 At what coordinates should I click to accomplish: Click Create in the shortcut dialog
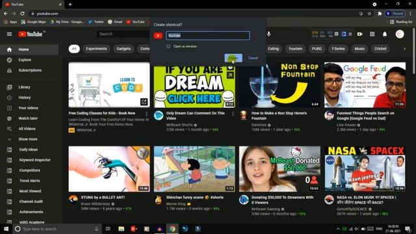[233, 58]
